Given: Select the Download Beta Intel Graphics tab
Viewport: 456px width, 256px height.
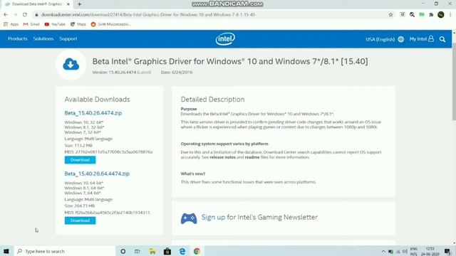Looking at the screenshot, I should 37,4.
